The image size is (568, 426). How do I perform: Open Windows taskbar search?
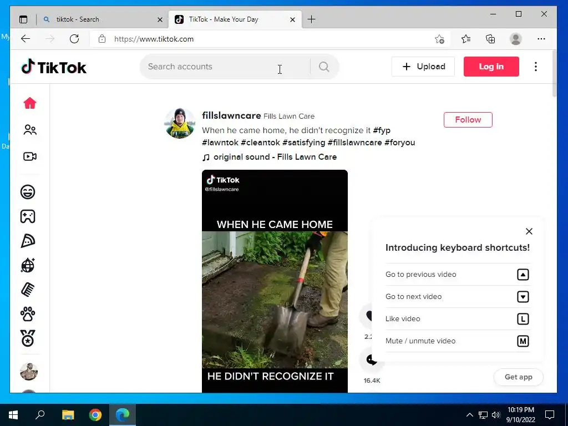[40, 415]
